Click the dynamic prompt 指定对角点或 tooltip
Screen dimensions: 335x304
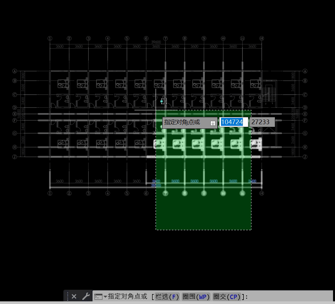tap(185, 122)
